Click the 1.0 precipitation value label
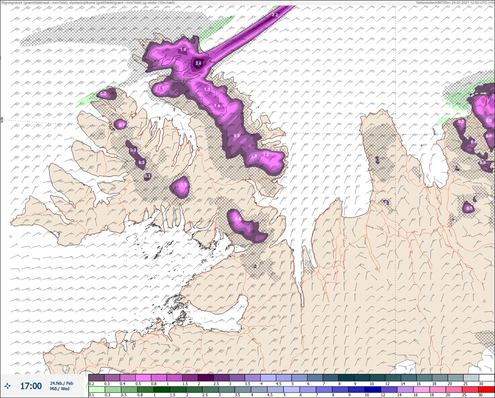Screen dimensions: 495x398 266,155
